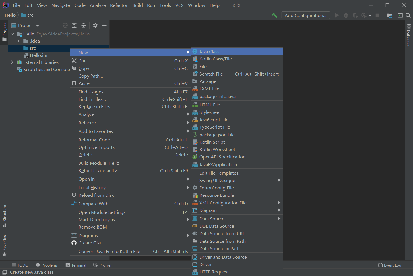Click the Search Everywhere magnifier icon
The height and width of the screenshot is (276, 413).
[408, 15]
